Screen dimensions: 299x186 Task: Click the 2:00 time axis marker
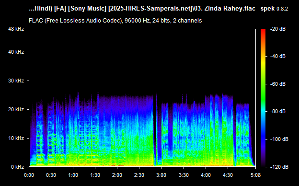[117, 175]
